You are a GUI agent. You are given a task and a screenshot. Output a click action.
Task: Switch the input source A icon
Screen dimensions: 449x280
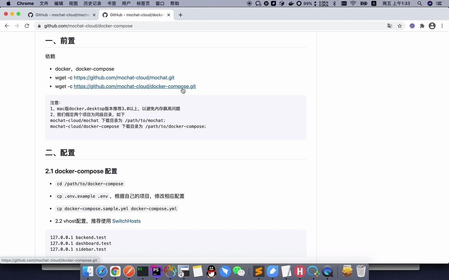pos(374,3)
